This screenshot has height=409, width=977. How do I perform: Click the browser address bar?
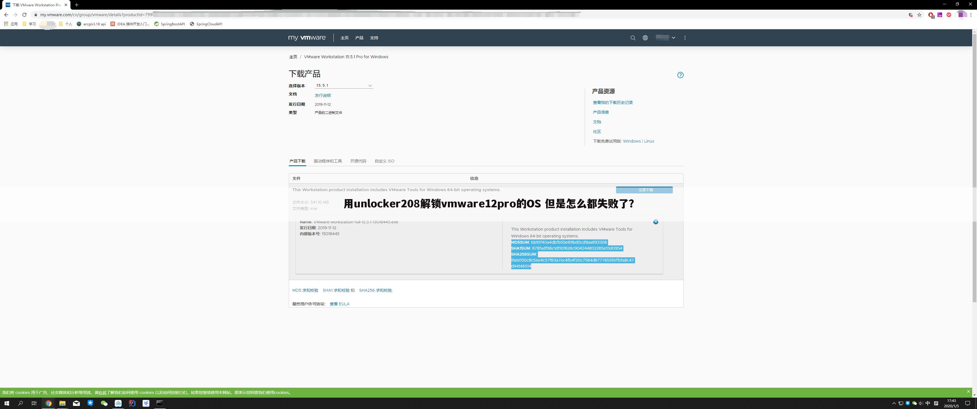(470, 15)
